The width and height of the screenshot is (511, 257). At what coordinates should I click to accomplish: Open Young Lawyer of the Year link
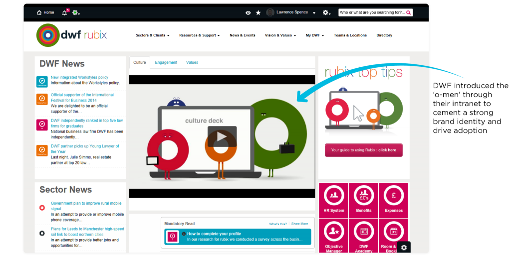(x=85, y=149)
